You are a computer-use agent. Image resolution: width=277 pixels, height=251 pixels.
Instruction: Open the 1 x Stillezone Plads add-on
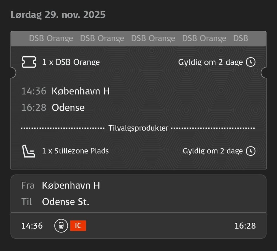point(75,151)
